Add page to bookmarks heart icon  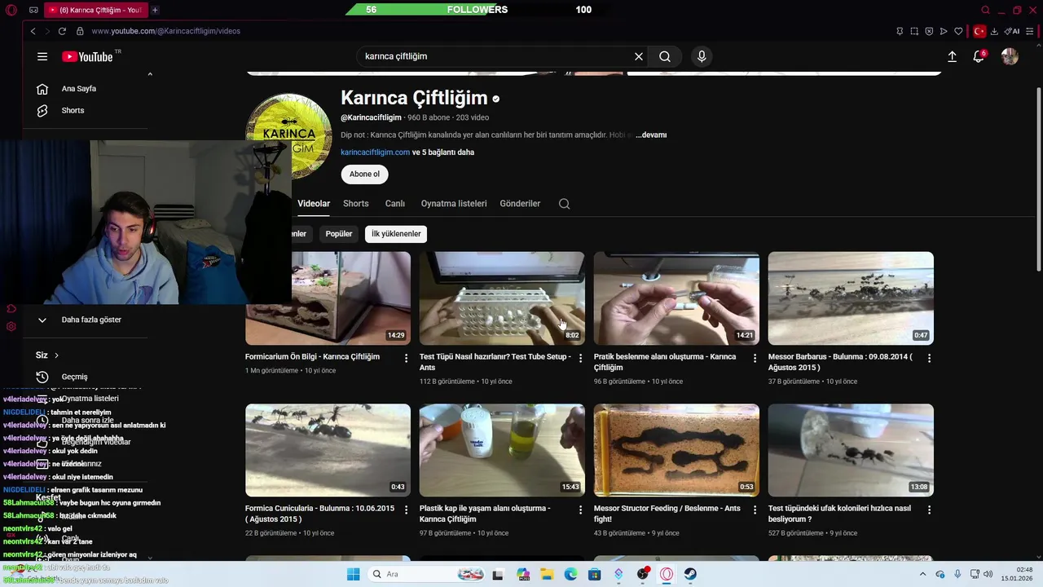pos(958,31)
